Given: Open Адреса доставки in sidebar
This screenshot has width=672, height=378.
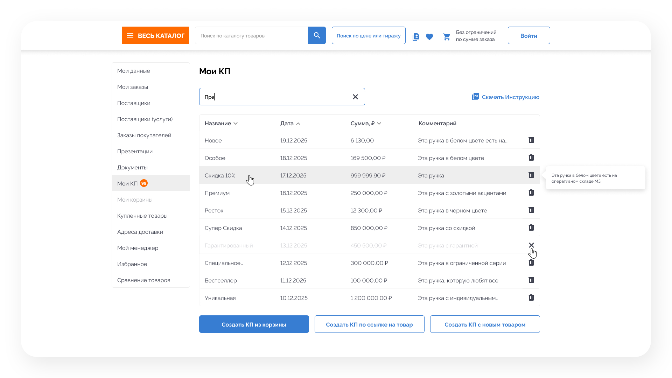Looking at the screenshot, I should click(x=151, y=232).
